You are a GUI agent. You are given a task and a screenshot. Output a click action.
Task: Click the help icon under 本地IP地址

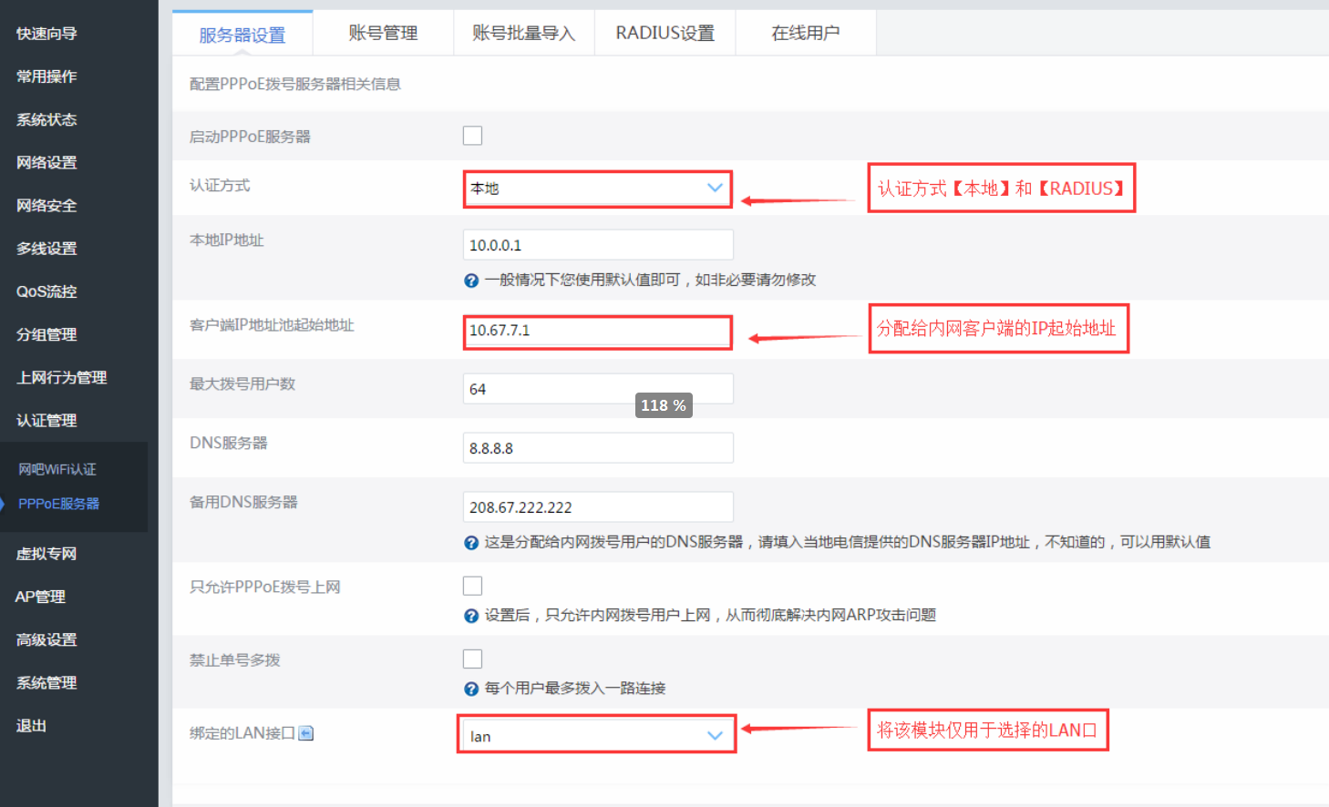471,280
